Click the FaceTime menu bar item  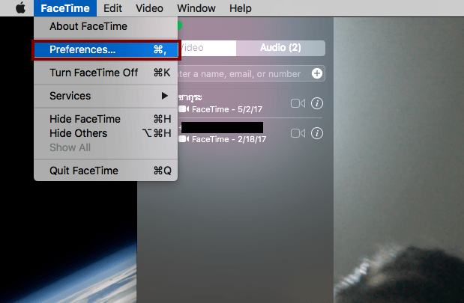click(65, 8)
